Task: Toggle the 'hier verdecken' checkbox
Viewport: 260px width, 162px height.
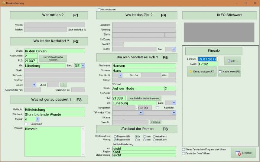Action: click(x=99, y=10)
